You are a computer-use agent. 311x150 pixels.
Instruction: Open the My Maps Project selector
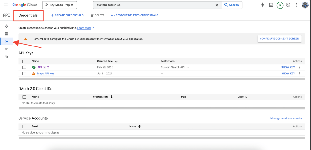pyautogui.click(x=60, y=5)
